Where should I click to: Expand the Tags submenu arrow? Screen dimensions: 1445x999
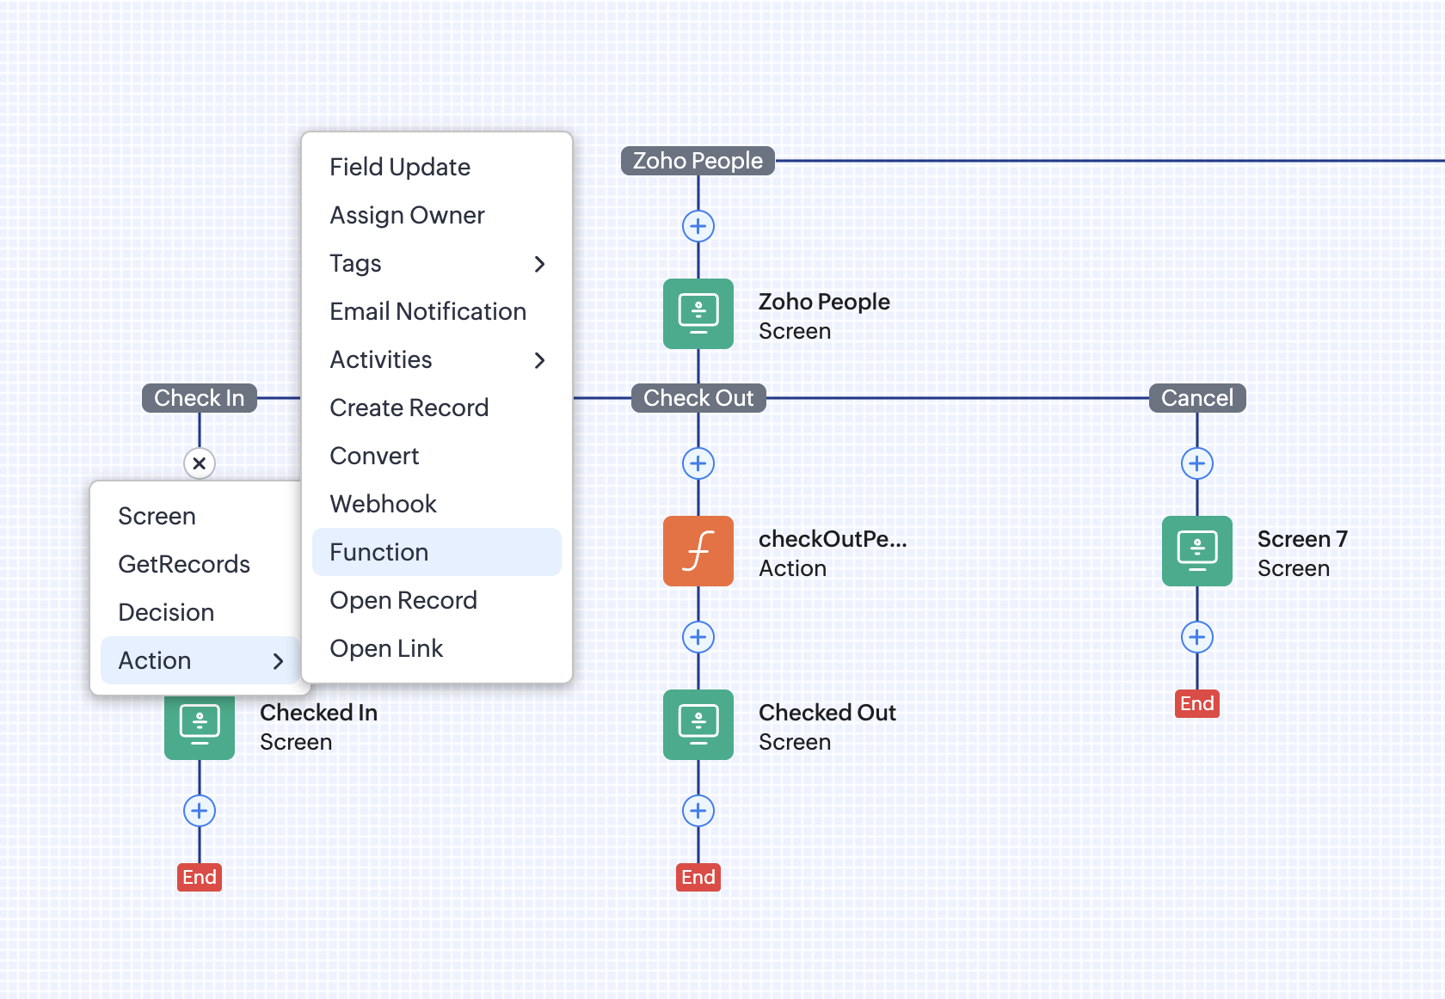pyautogui.click(x=540, y=264)
